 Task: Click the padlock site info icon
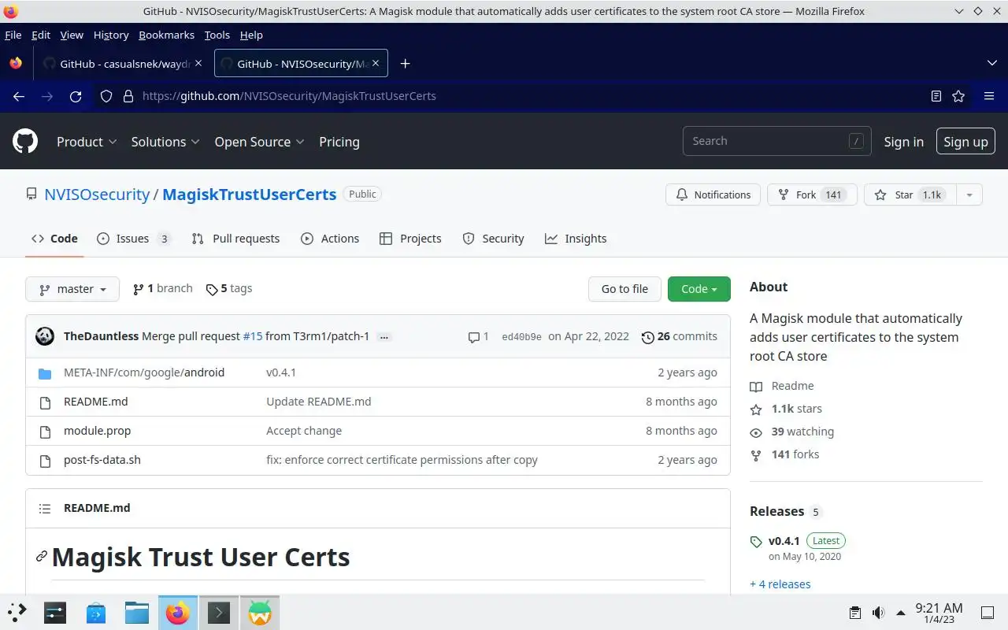[x=128, y=96]
